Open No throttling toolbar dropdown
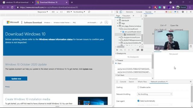This screenshot has height=108, width=193. pyautogui.click(x=79, y=12)
